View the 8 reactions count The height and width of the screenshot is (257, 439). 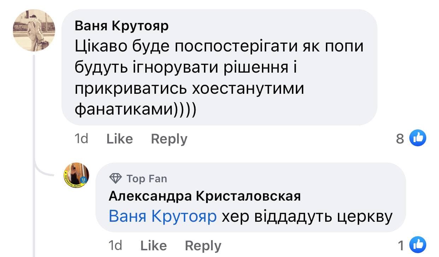click(x=400, y=139)
